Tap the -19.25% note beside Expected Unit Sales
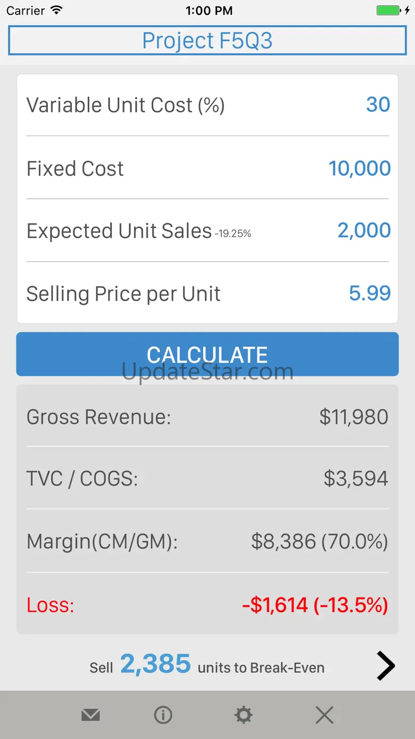The width and height of the screenshot is (415, 739). [x=233, y=233]
